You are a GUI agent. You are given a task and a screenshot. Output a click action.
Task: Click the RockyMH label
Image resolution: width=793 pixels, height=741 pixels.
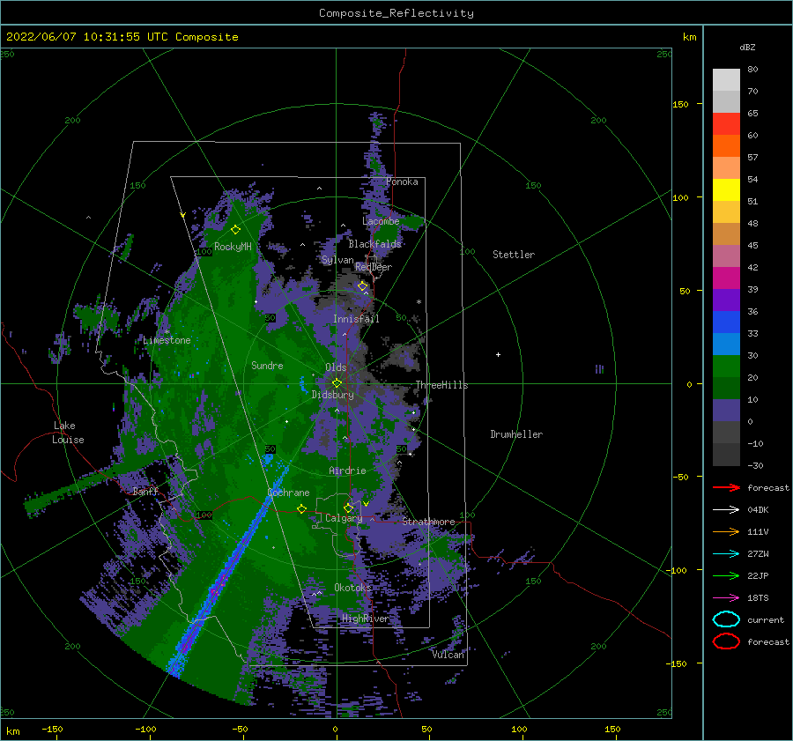233,247
